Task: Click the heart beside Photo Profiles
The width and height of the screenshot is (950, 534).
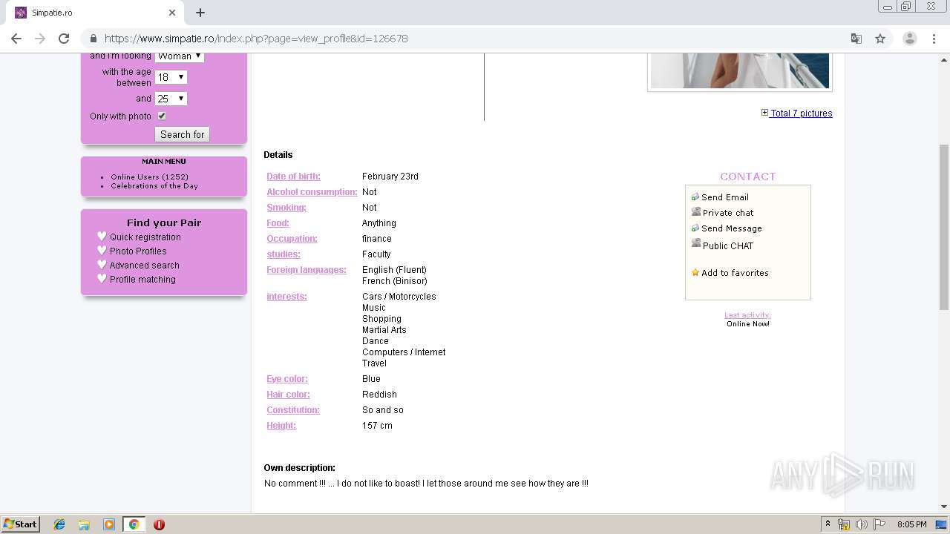Action: 102,251
